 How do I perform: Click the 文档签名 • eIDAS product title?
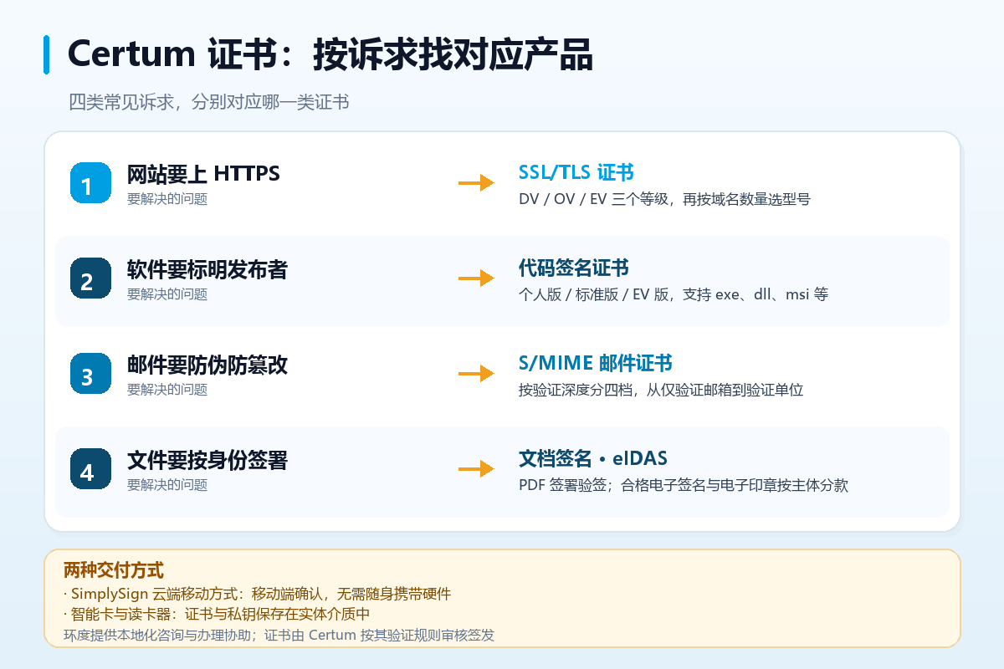(x=593, y=458)
